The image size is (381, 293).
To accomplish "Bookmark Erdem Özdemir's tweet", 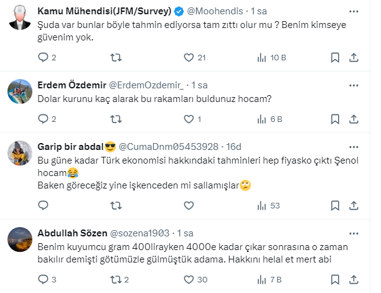I will click(335, 119).
